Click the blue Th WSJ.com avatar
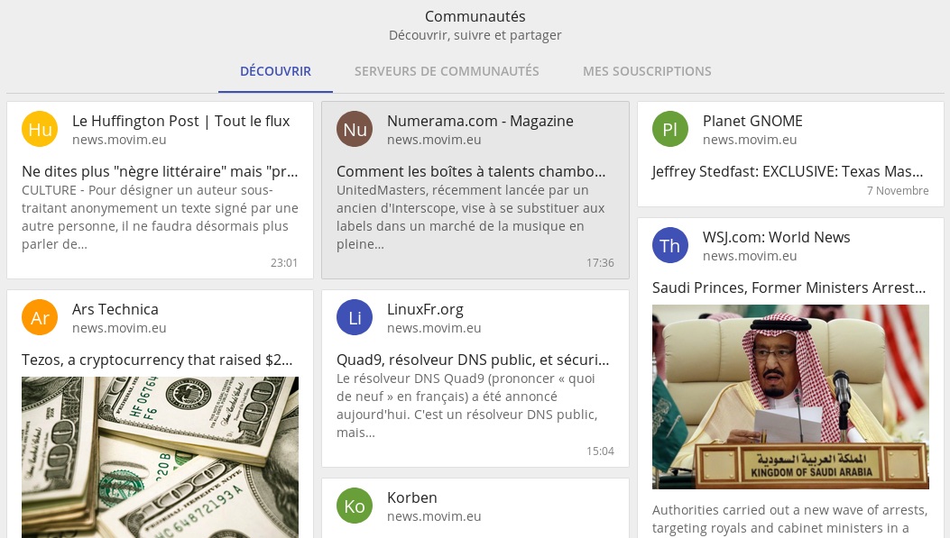This screenshot has width=950, height=538. tap(670, 245)
